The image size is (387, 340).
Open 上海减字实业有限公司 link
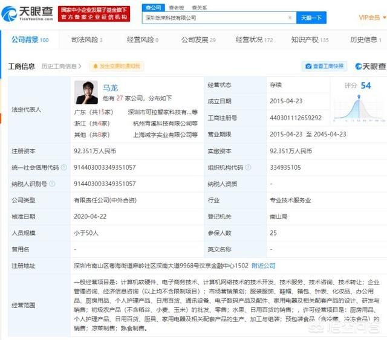click(x=165, y=135)
